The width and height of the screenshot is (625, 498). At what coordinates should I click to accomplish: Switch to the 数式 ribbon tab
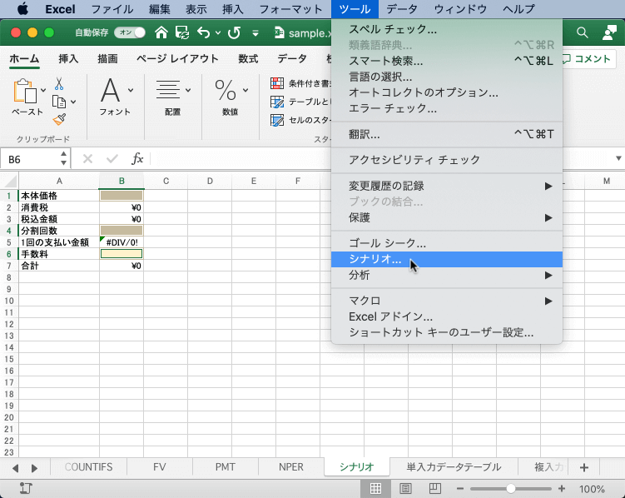(248, 58)
